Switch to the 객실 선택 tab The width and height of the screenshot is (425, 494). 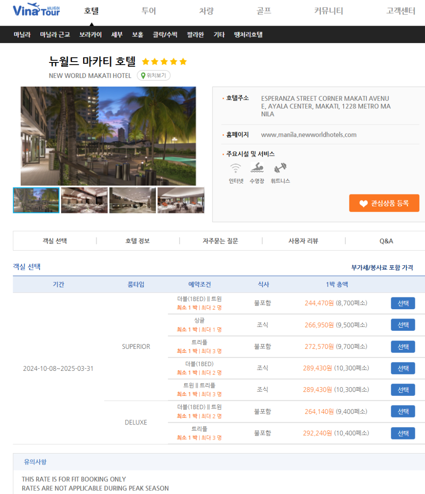(55, 241)
